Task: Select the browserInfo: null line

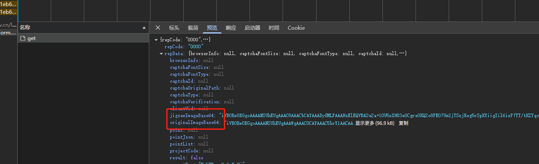Action: pos(191,60)
